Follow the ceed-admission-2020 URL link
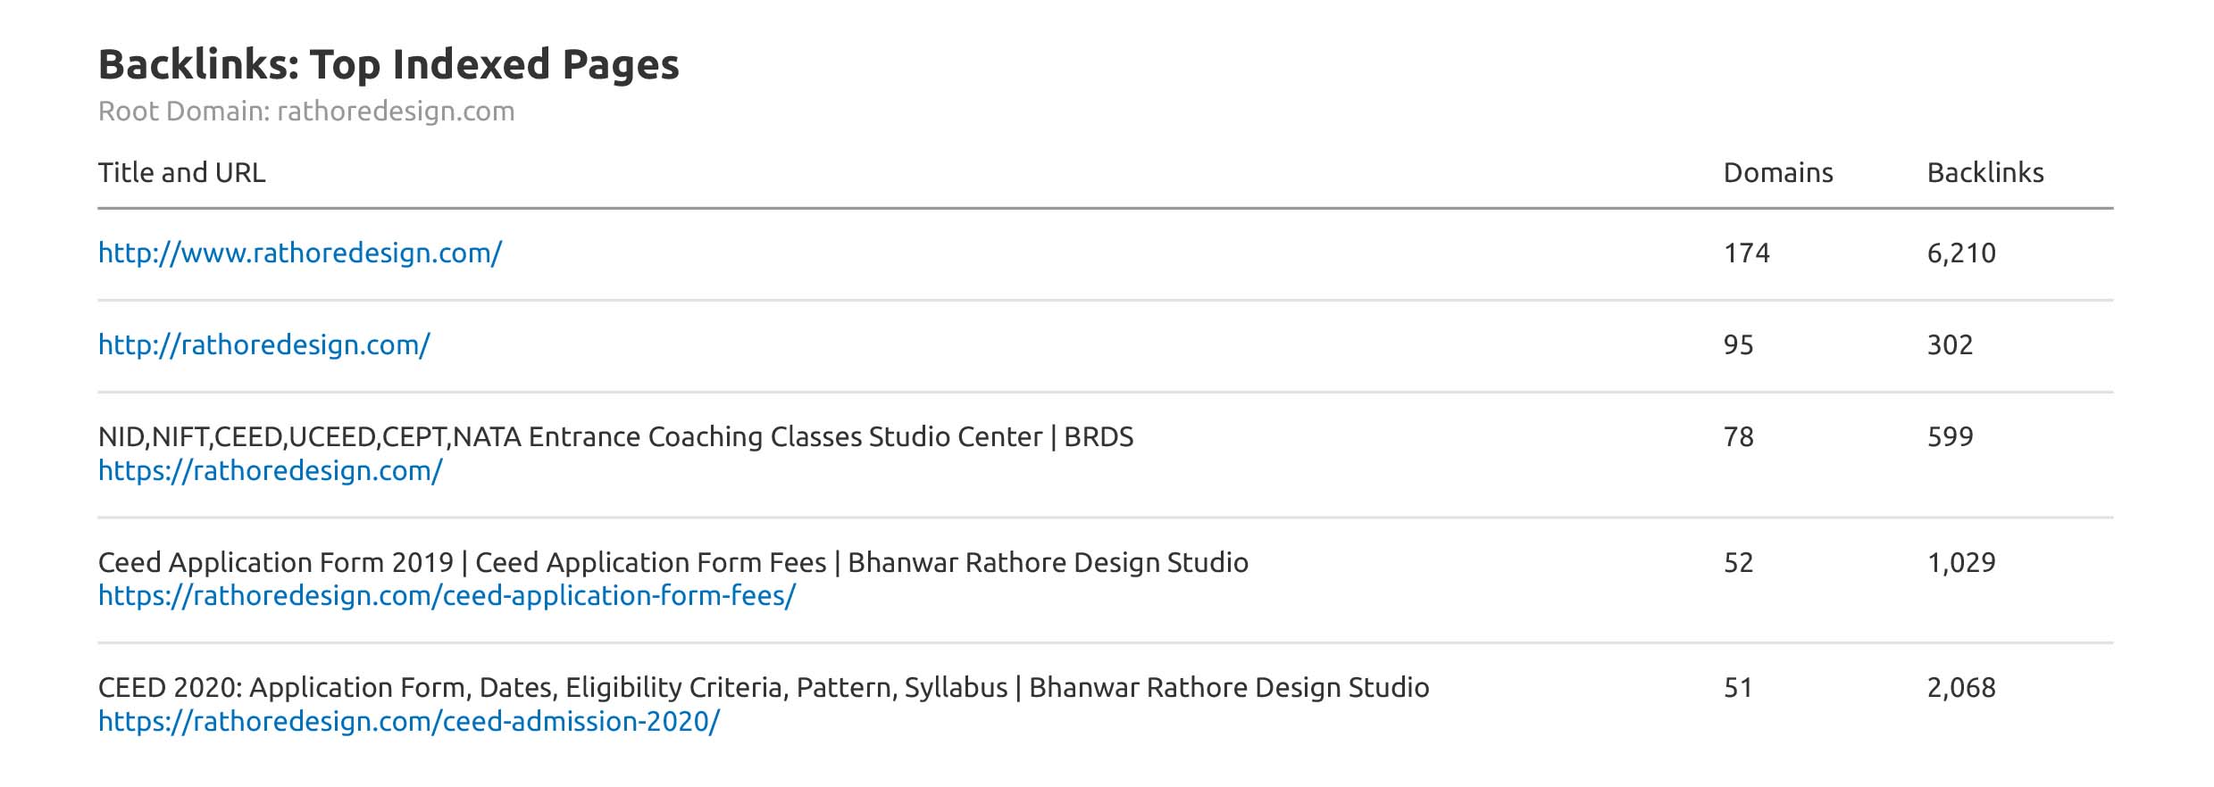The height and width of the screenshot is (787, 2214). [x=408, y=722]
